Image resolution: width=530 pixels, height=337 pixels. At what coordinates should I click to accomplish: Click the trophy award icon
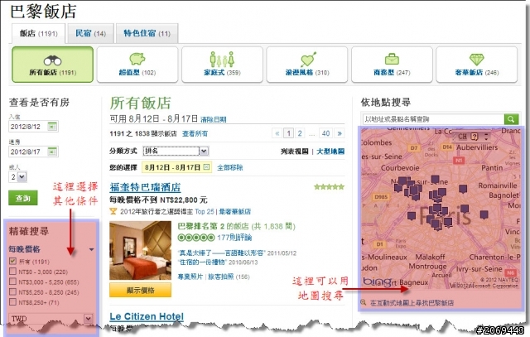(113, 212)
